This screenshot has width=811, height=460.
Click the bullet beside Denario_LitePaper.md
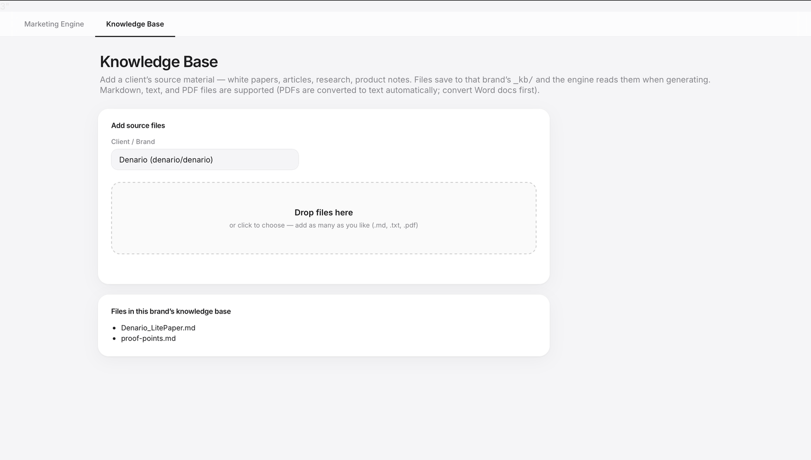pyautogui.click(x=114, y=328)
